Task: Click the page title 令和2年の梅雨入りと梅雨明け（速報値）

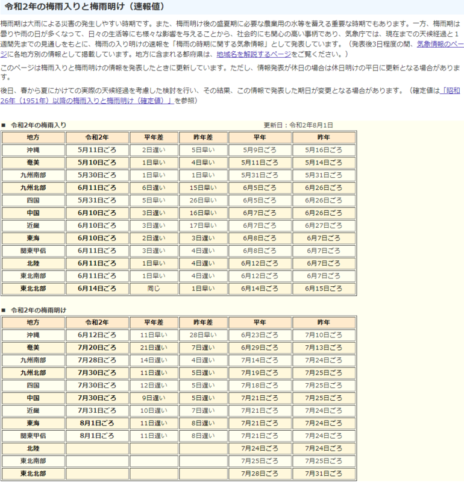Action: pos(84,7)
